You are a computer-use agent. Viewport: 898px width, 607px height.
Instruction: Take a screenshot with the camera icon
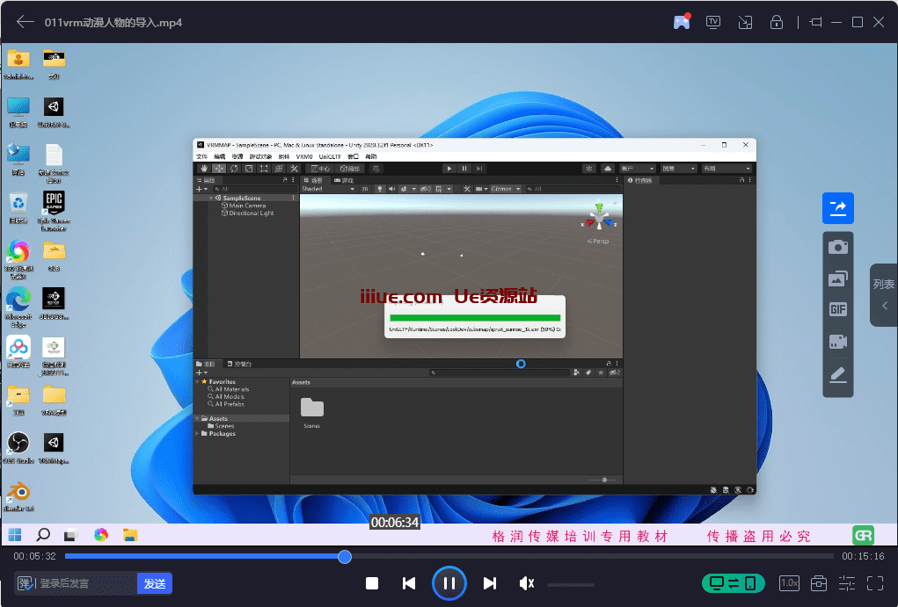[837, 247]
